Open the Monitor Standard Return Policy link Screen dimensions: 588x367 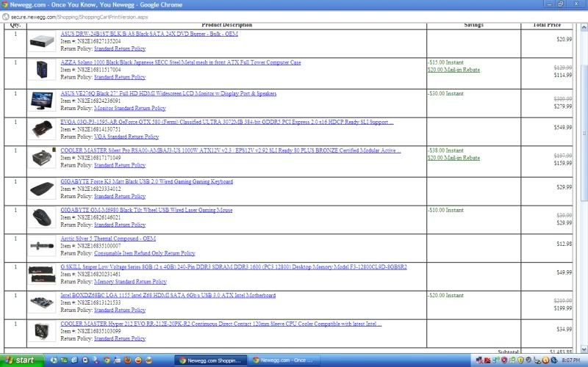pos(130,108)
